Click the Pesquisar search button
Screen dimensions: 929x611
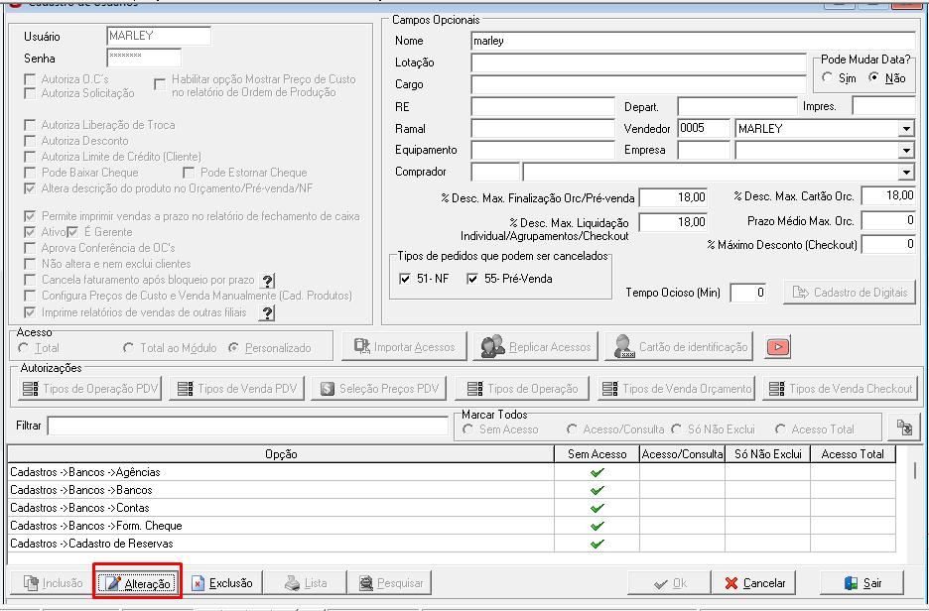pos(390,583)
